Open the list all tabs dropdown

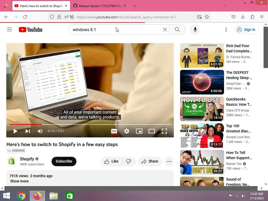tap(224, 6)
